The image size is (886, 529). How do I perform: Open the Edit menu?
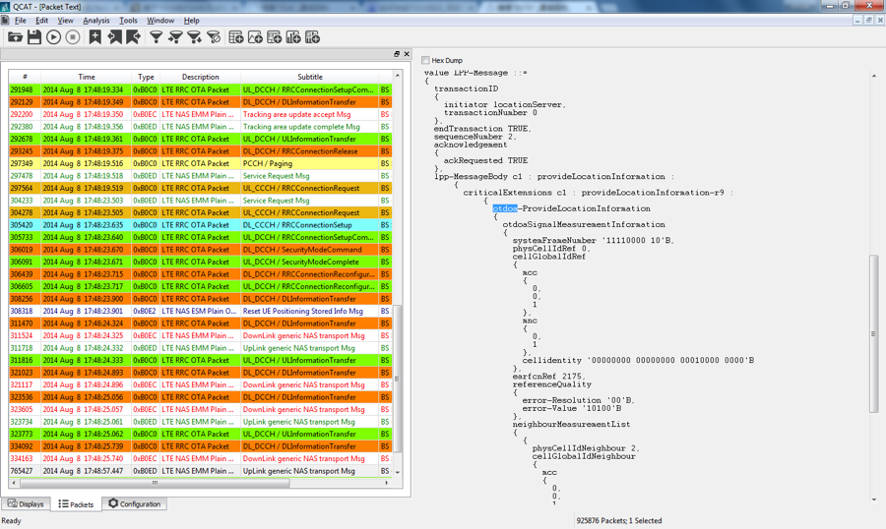tap(41, 21)
